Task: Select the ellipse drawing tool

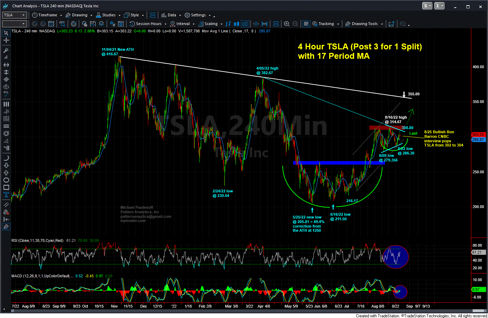Action: (x=6, y=180)
